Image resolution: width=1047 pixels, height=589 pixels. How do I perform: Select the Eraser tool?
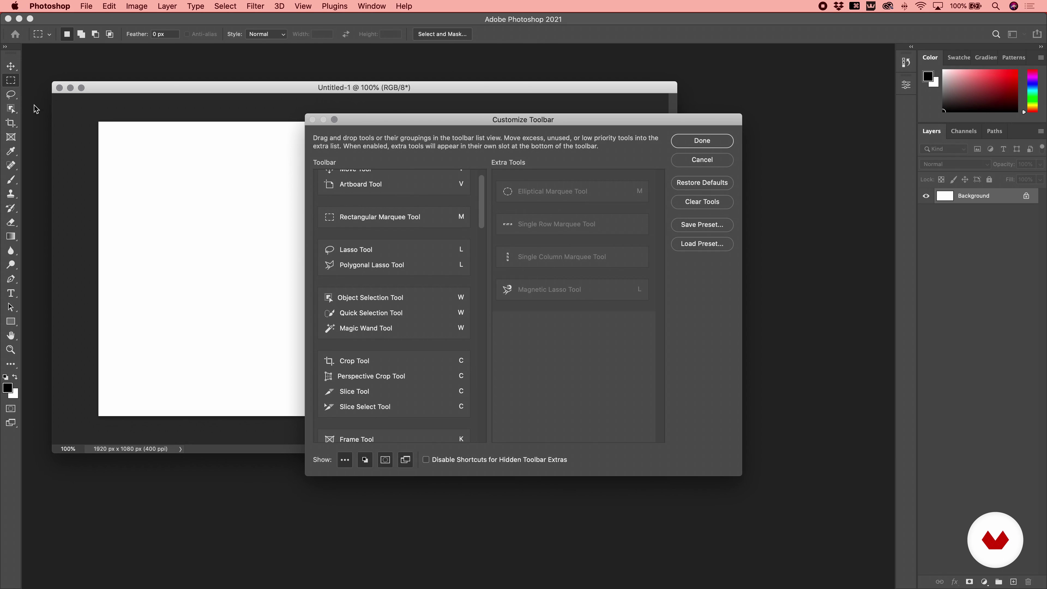coord(11,222)
